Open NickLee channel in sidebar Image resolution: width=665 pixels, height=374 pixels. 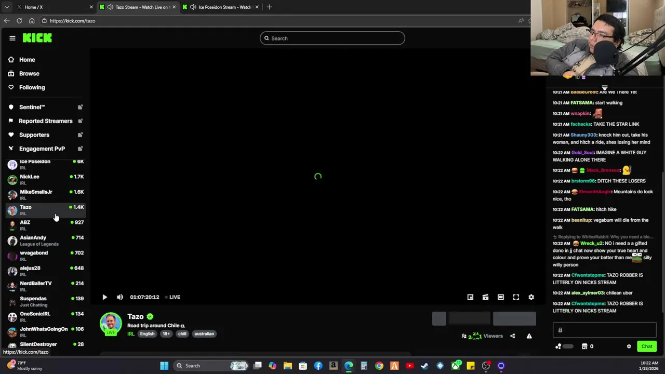46,180
